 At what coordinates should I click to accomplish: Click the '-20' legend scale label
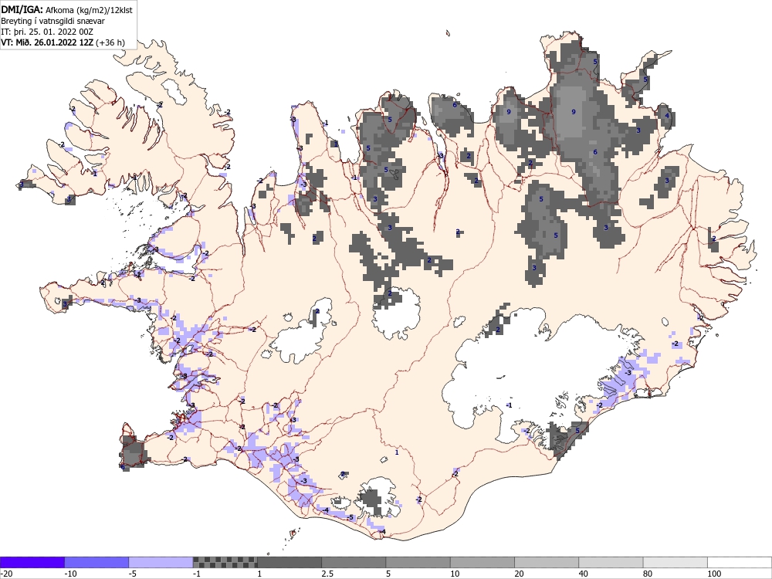click(x=6, y=574)
